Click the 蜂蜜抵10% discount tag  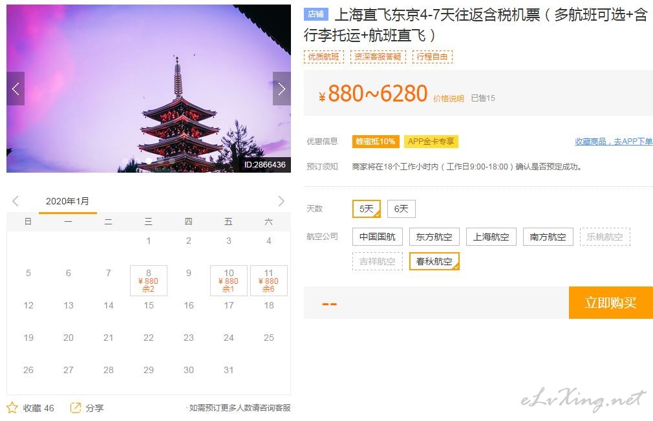click(x=376, y=142)
